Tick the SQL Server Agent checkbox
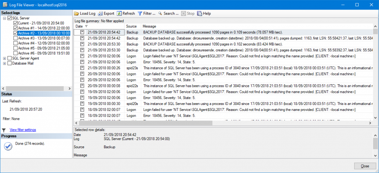Image resolution: width=379 pixels, height=173 pixels. (x=10, y=58)
